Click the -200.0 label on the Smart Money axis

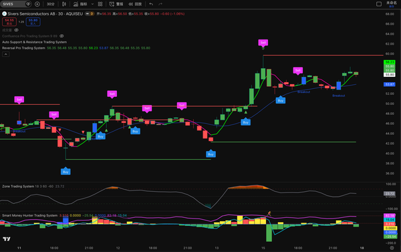(x=391, y=243)
